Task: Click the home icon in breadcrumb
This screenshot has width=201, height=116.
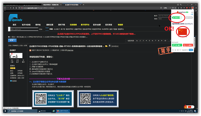Action: click(x=9, y=37)
